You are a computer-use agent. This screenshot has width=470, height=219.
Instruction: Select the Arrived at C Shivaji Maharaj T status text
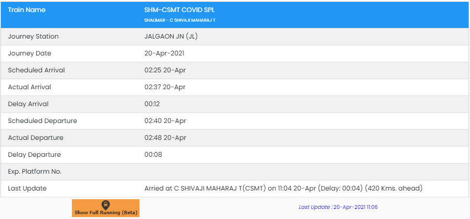pos(283,188)
